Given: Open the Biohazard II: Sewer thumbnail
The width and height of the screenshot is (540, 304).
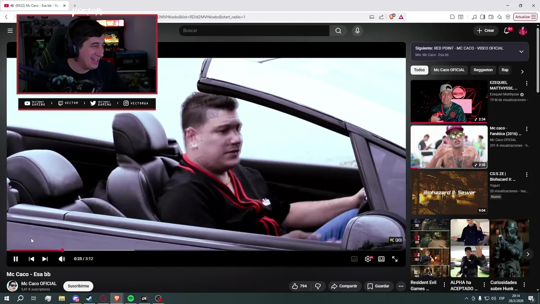Looking at the screenshot, I should coord(449,193).
